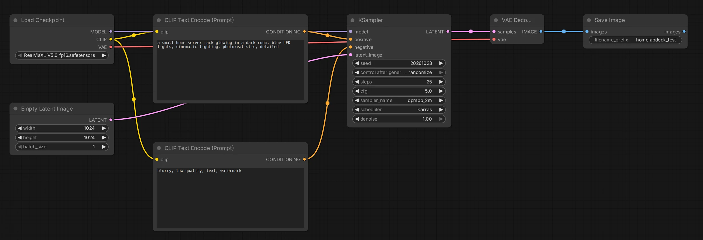703x240 pixels.
Task: Collapse the KSampler node using its title dot
Action: click(x=352, y=20)
